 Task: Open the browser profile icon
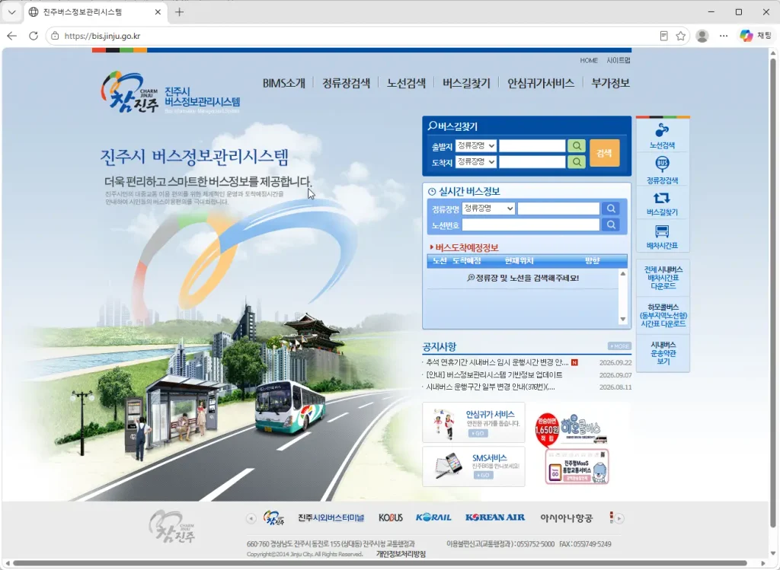702,36
